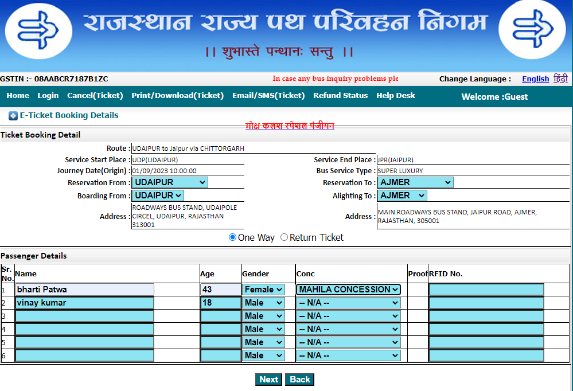Screen dimensions: 573x391
Task: Click the Name field for passenger row 3
Action: point(84,316)
